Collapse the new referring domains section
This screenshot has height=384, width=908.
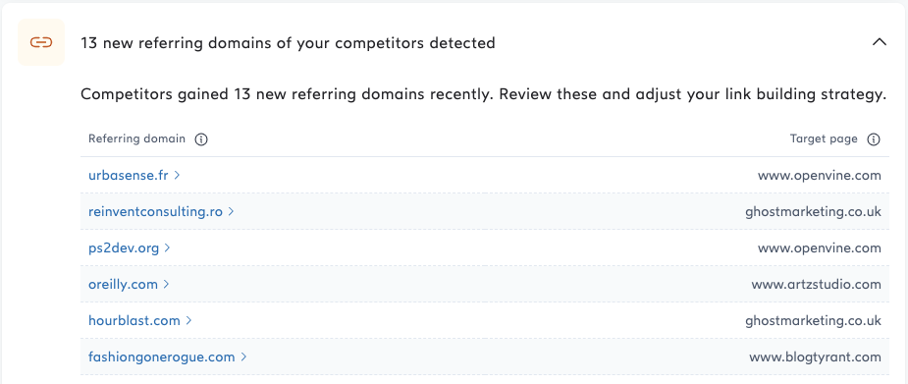880,42
